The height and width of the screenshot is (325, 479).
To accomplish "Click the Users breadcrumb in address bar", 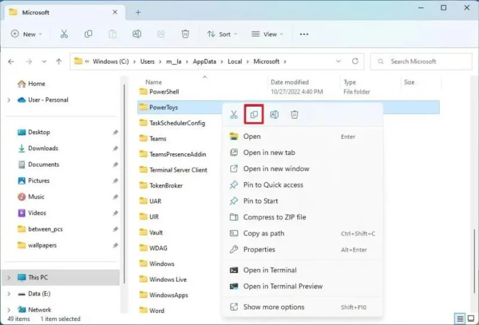I will (147, 62).
